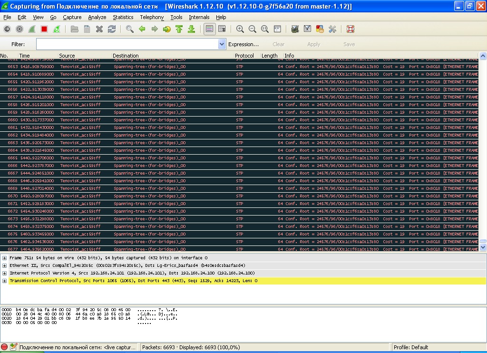Image resolution: width=487 pixels, height=353 pixels.
Task: Toggle packet list colorization
Action: [x=209, y=29]
